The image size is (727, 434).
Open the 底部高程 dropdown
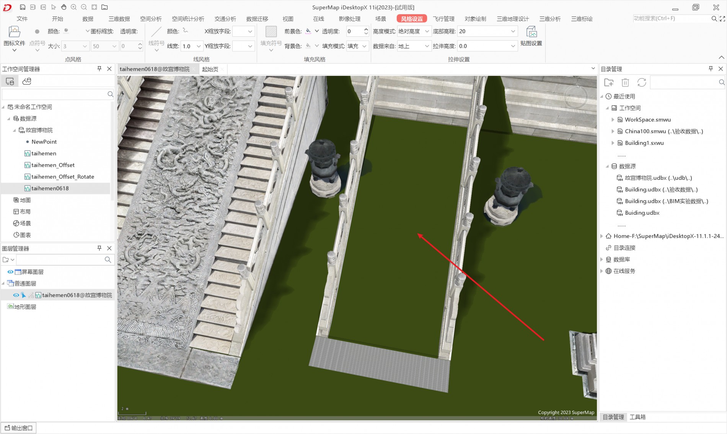tap(513, 31)
